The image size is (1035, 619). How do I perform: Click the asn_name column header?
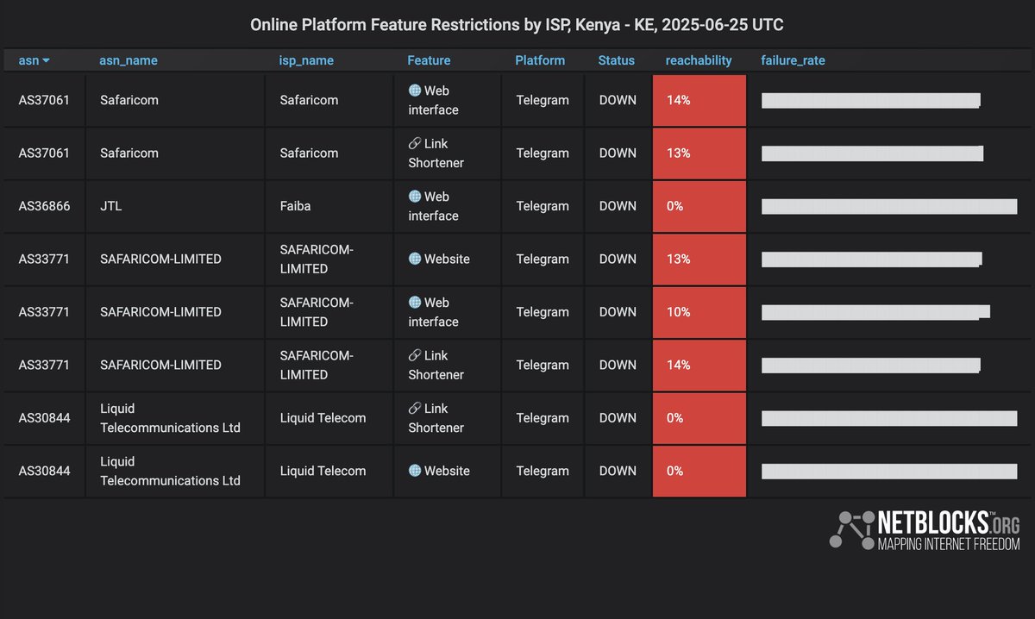(129, 60)
